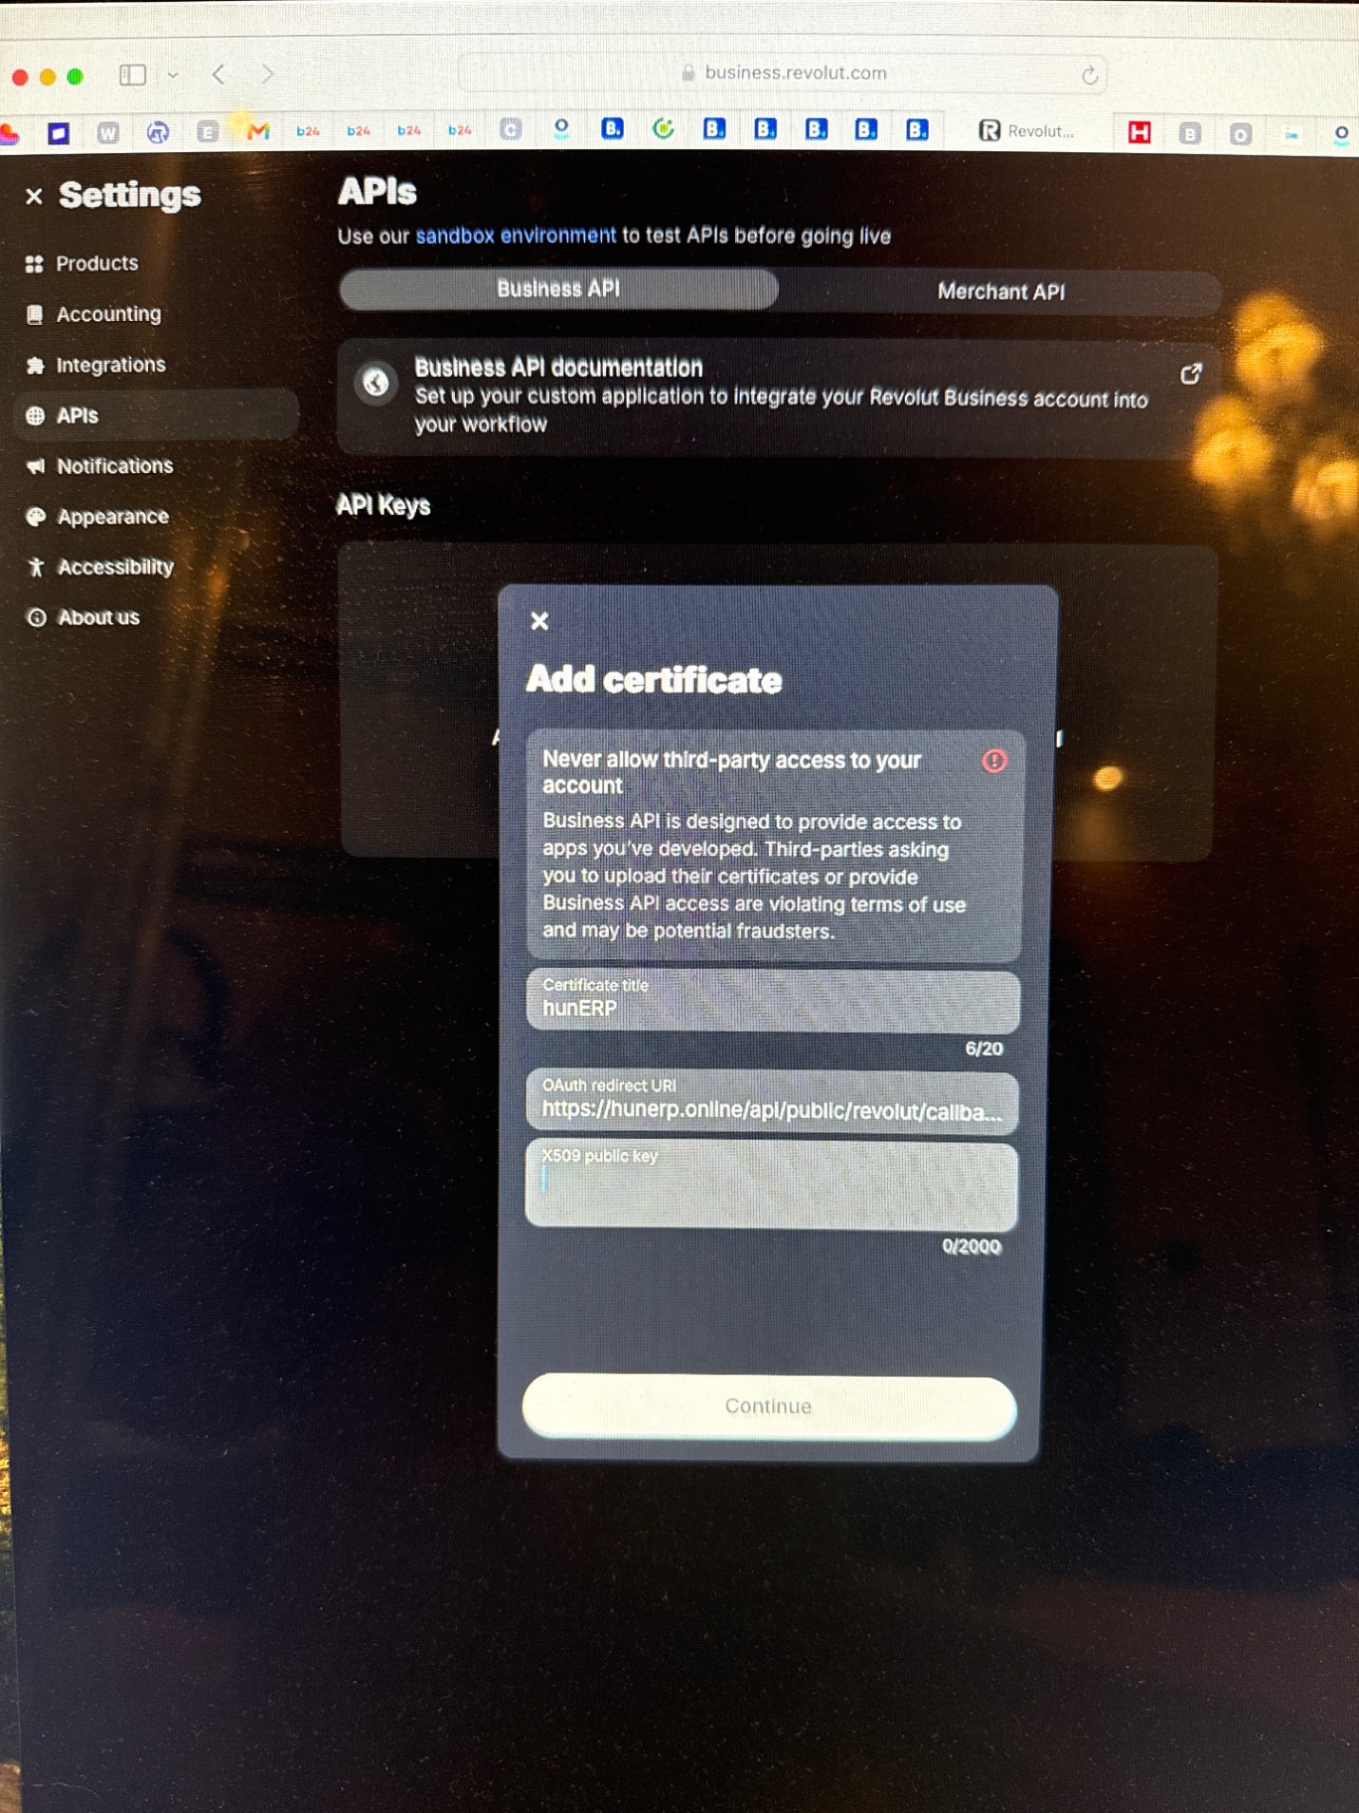Click the compass icon beside Business API documentation
The height and width of the screenshot is (1813, 1359).
click(x=376, y=383)
